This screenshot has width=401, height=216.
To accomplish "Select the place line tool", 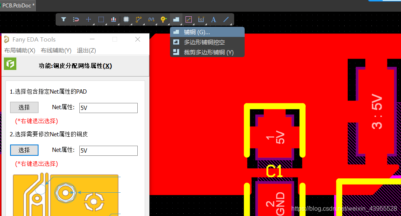I will click(226, 19).
